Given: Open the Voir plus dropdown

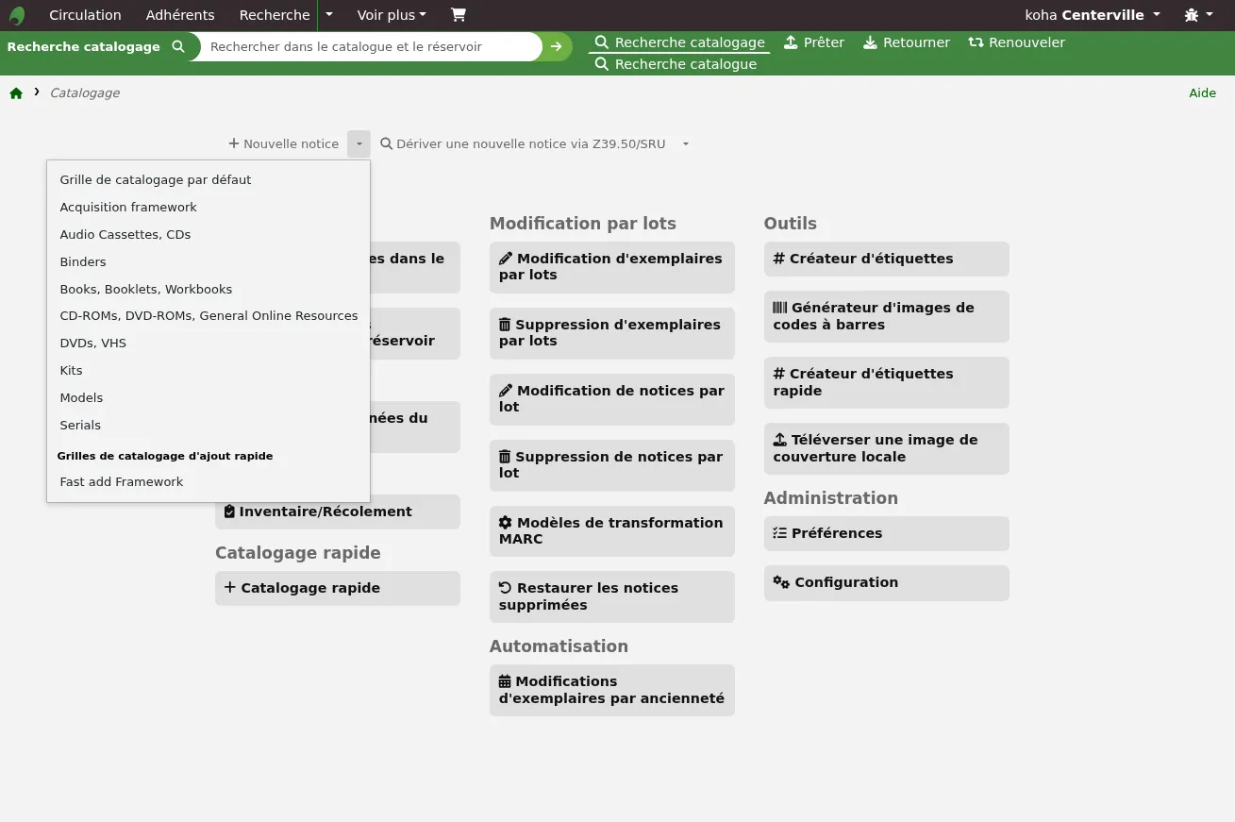Looking at the screenshot, I should point(392,15).
